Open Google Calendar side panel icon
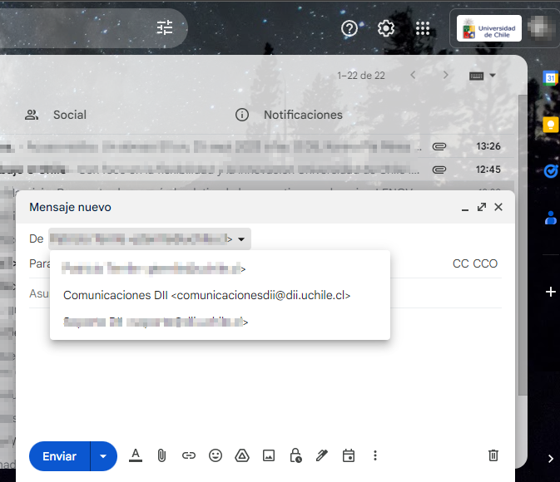The height and width of the screenshot is (482, 560). pyautogui.click(x=550, y=78)
